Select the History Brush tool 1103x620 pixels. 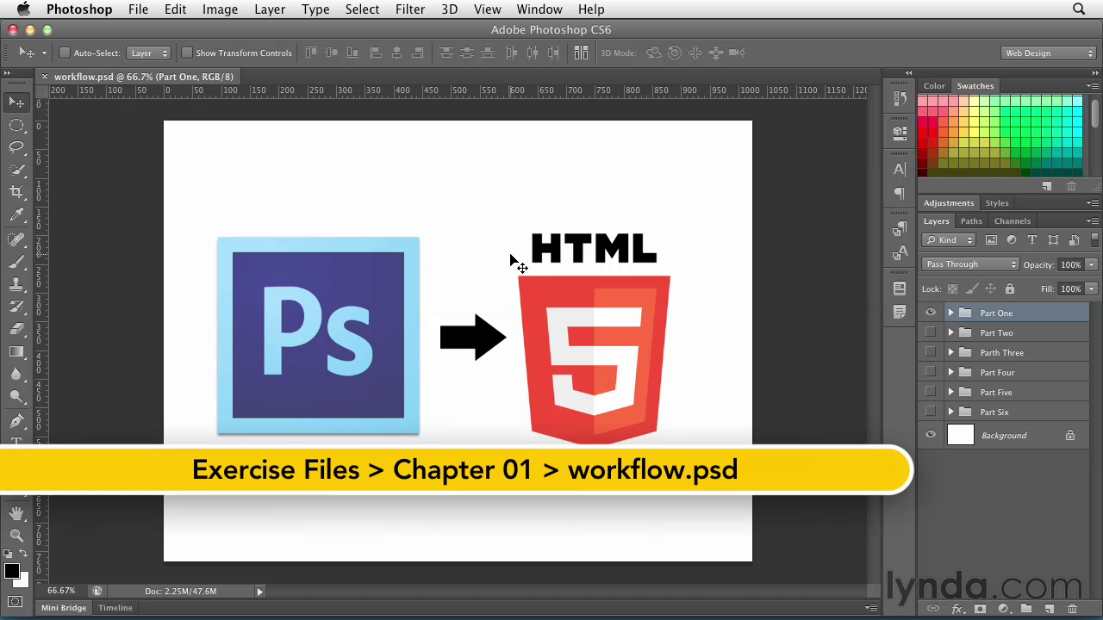[x=16, y=306]
